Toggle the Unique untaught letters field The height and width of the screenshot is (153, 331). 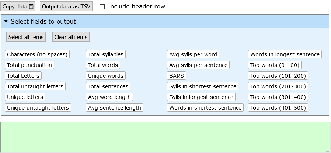pos(38,107)
